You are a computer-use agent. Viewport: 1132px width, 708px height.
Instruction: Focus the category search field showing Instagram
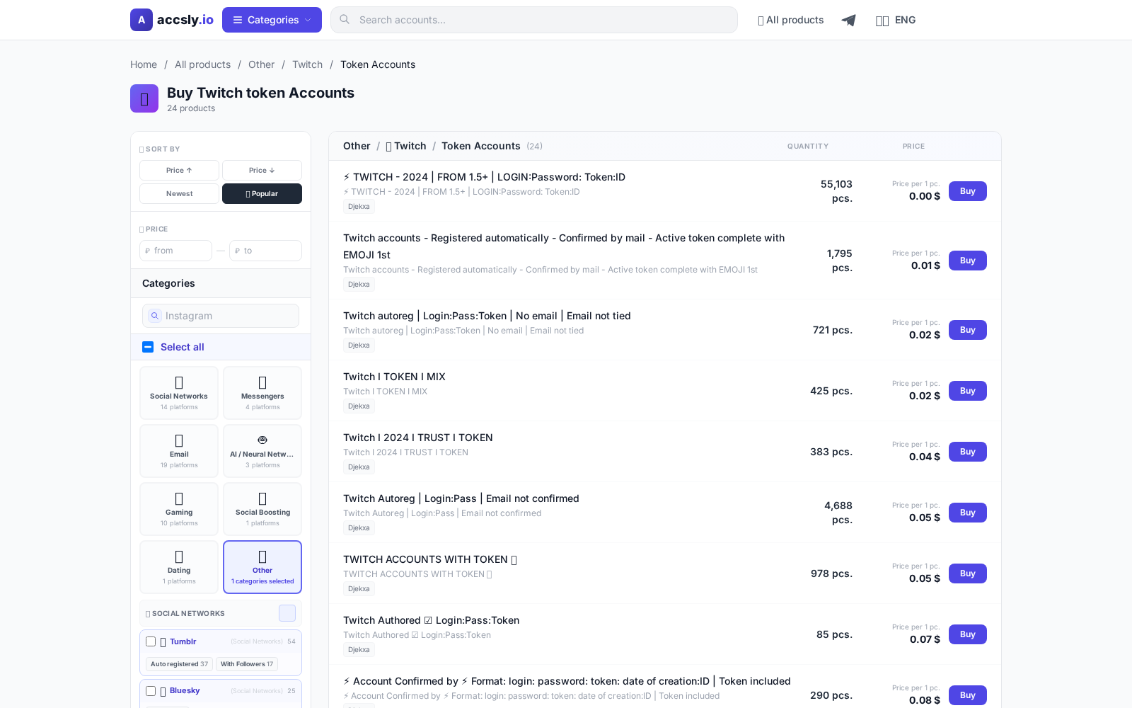pos(221,316)
